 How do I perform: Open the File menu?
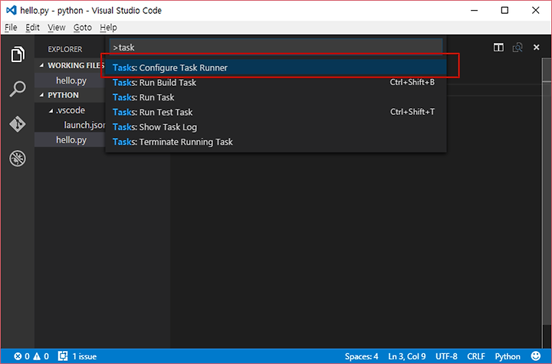[11, 28]
